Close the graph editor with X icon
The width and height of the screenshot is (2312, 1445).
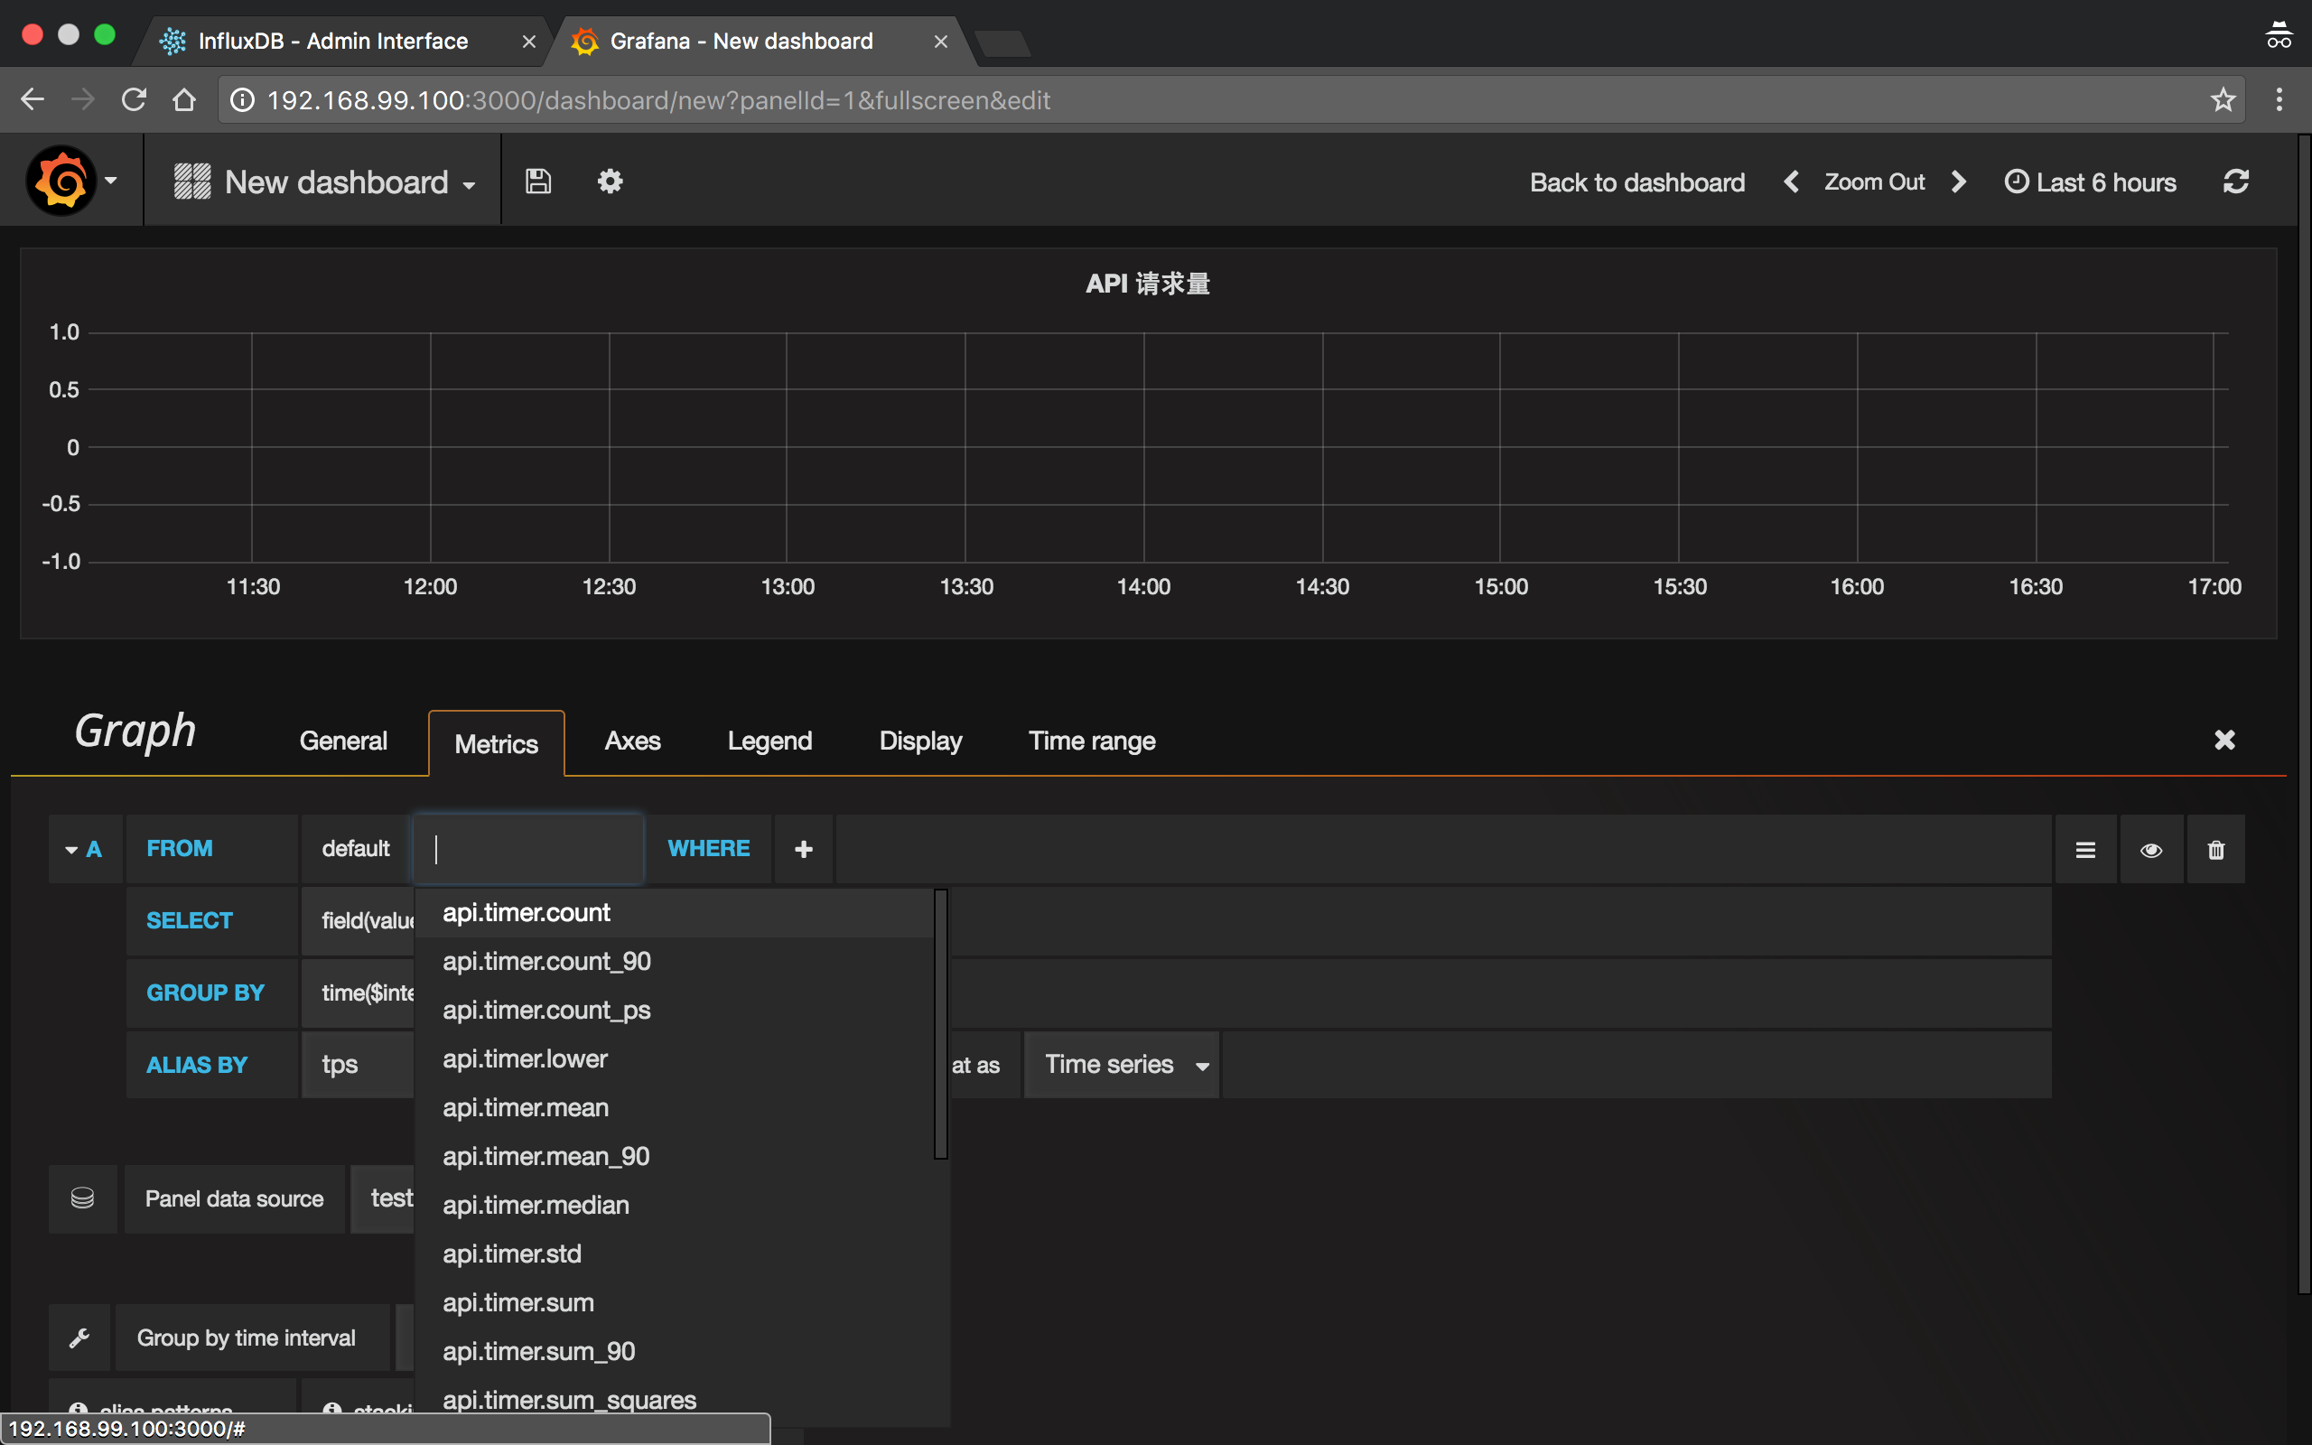tap(2224, 740)
